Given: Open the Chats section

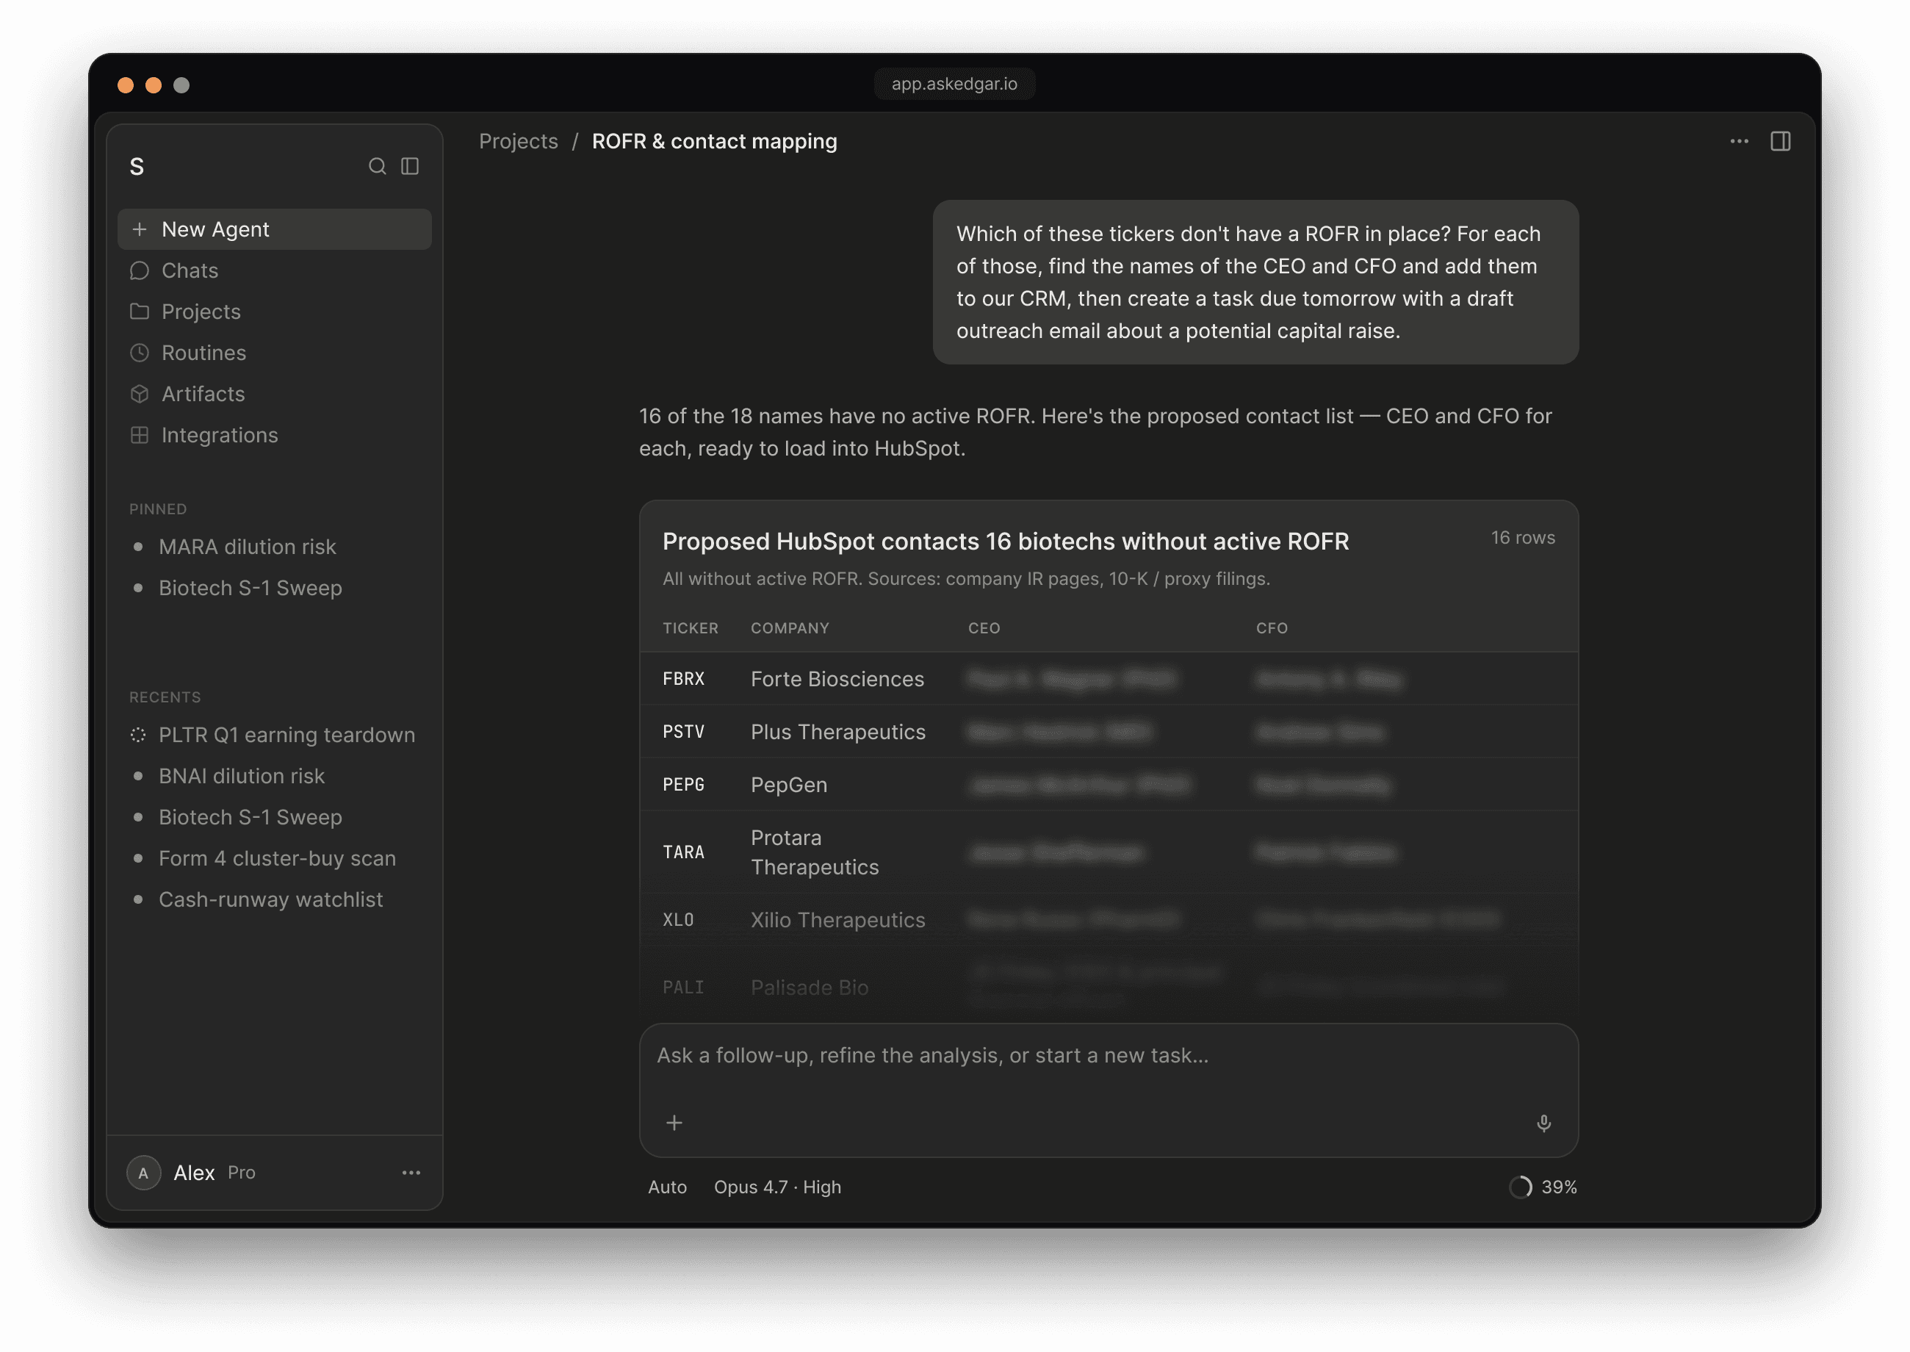Looking at the screenshot, I should point(190,270).
